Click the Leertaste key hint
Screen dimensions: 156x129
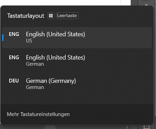67,16
